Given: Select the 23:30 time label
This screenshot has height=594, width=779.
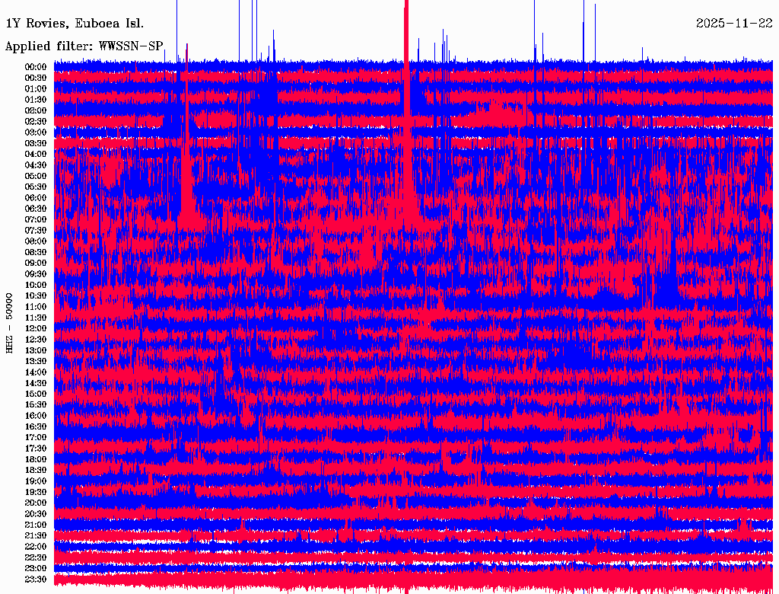Looking at the screenshot, I should pyautogui.click(x=36, y=579).
